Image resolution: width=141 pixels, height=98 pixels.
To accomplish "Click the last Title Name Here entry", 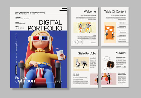I will point(122,40).
